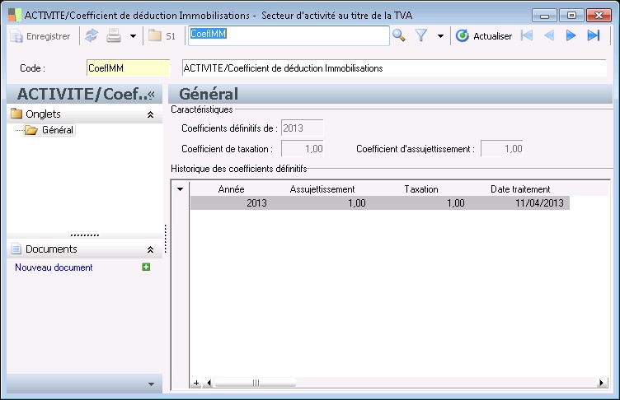
Task: Click the Enregistrer button
Action: [40, 35]
